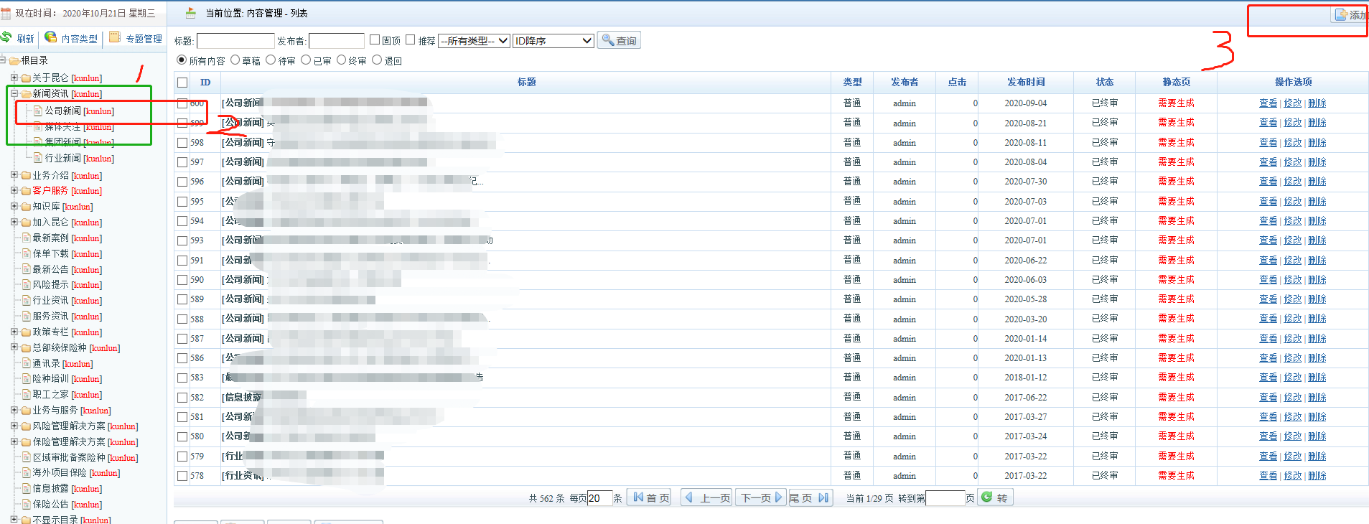Click the 刷新 refresh icon
Image resolution: width=1369 pixels, height=524 pixels.
coord(6,37)
